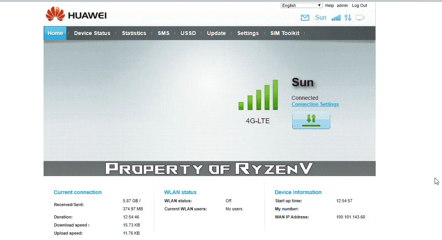Viewport: 442px width, 240px height.
Task: Click the large Sun operator title
Action: click(302, 82)
